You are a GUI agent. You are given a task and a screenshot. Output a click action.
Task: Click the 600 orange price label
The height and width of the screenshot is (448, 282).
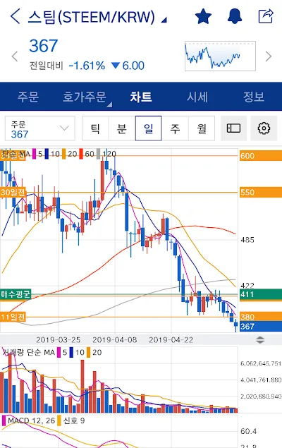pos(261,156)
